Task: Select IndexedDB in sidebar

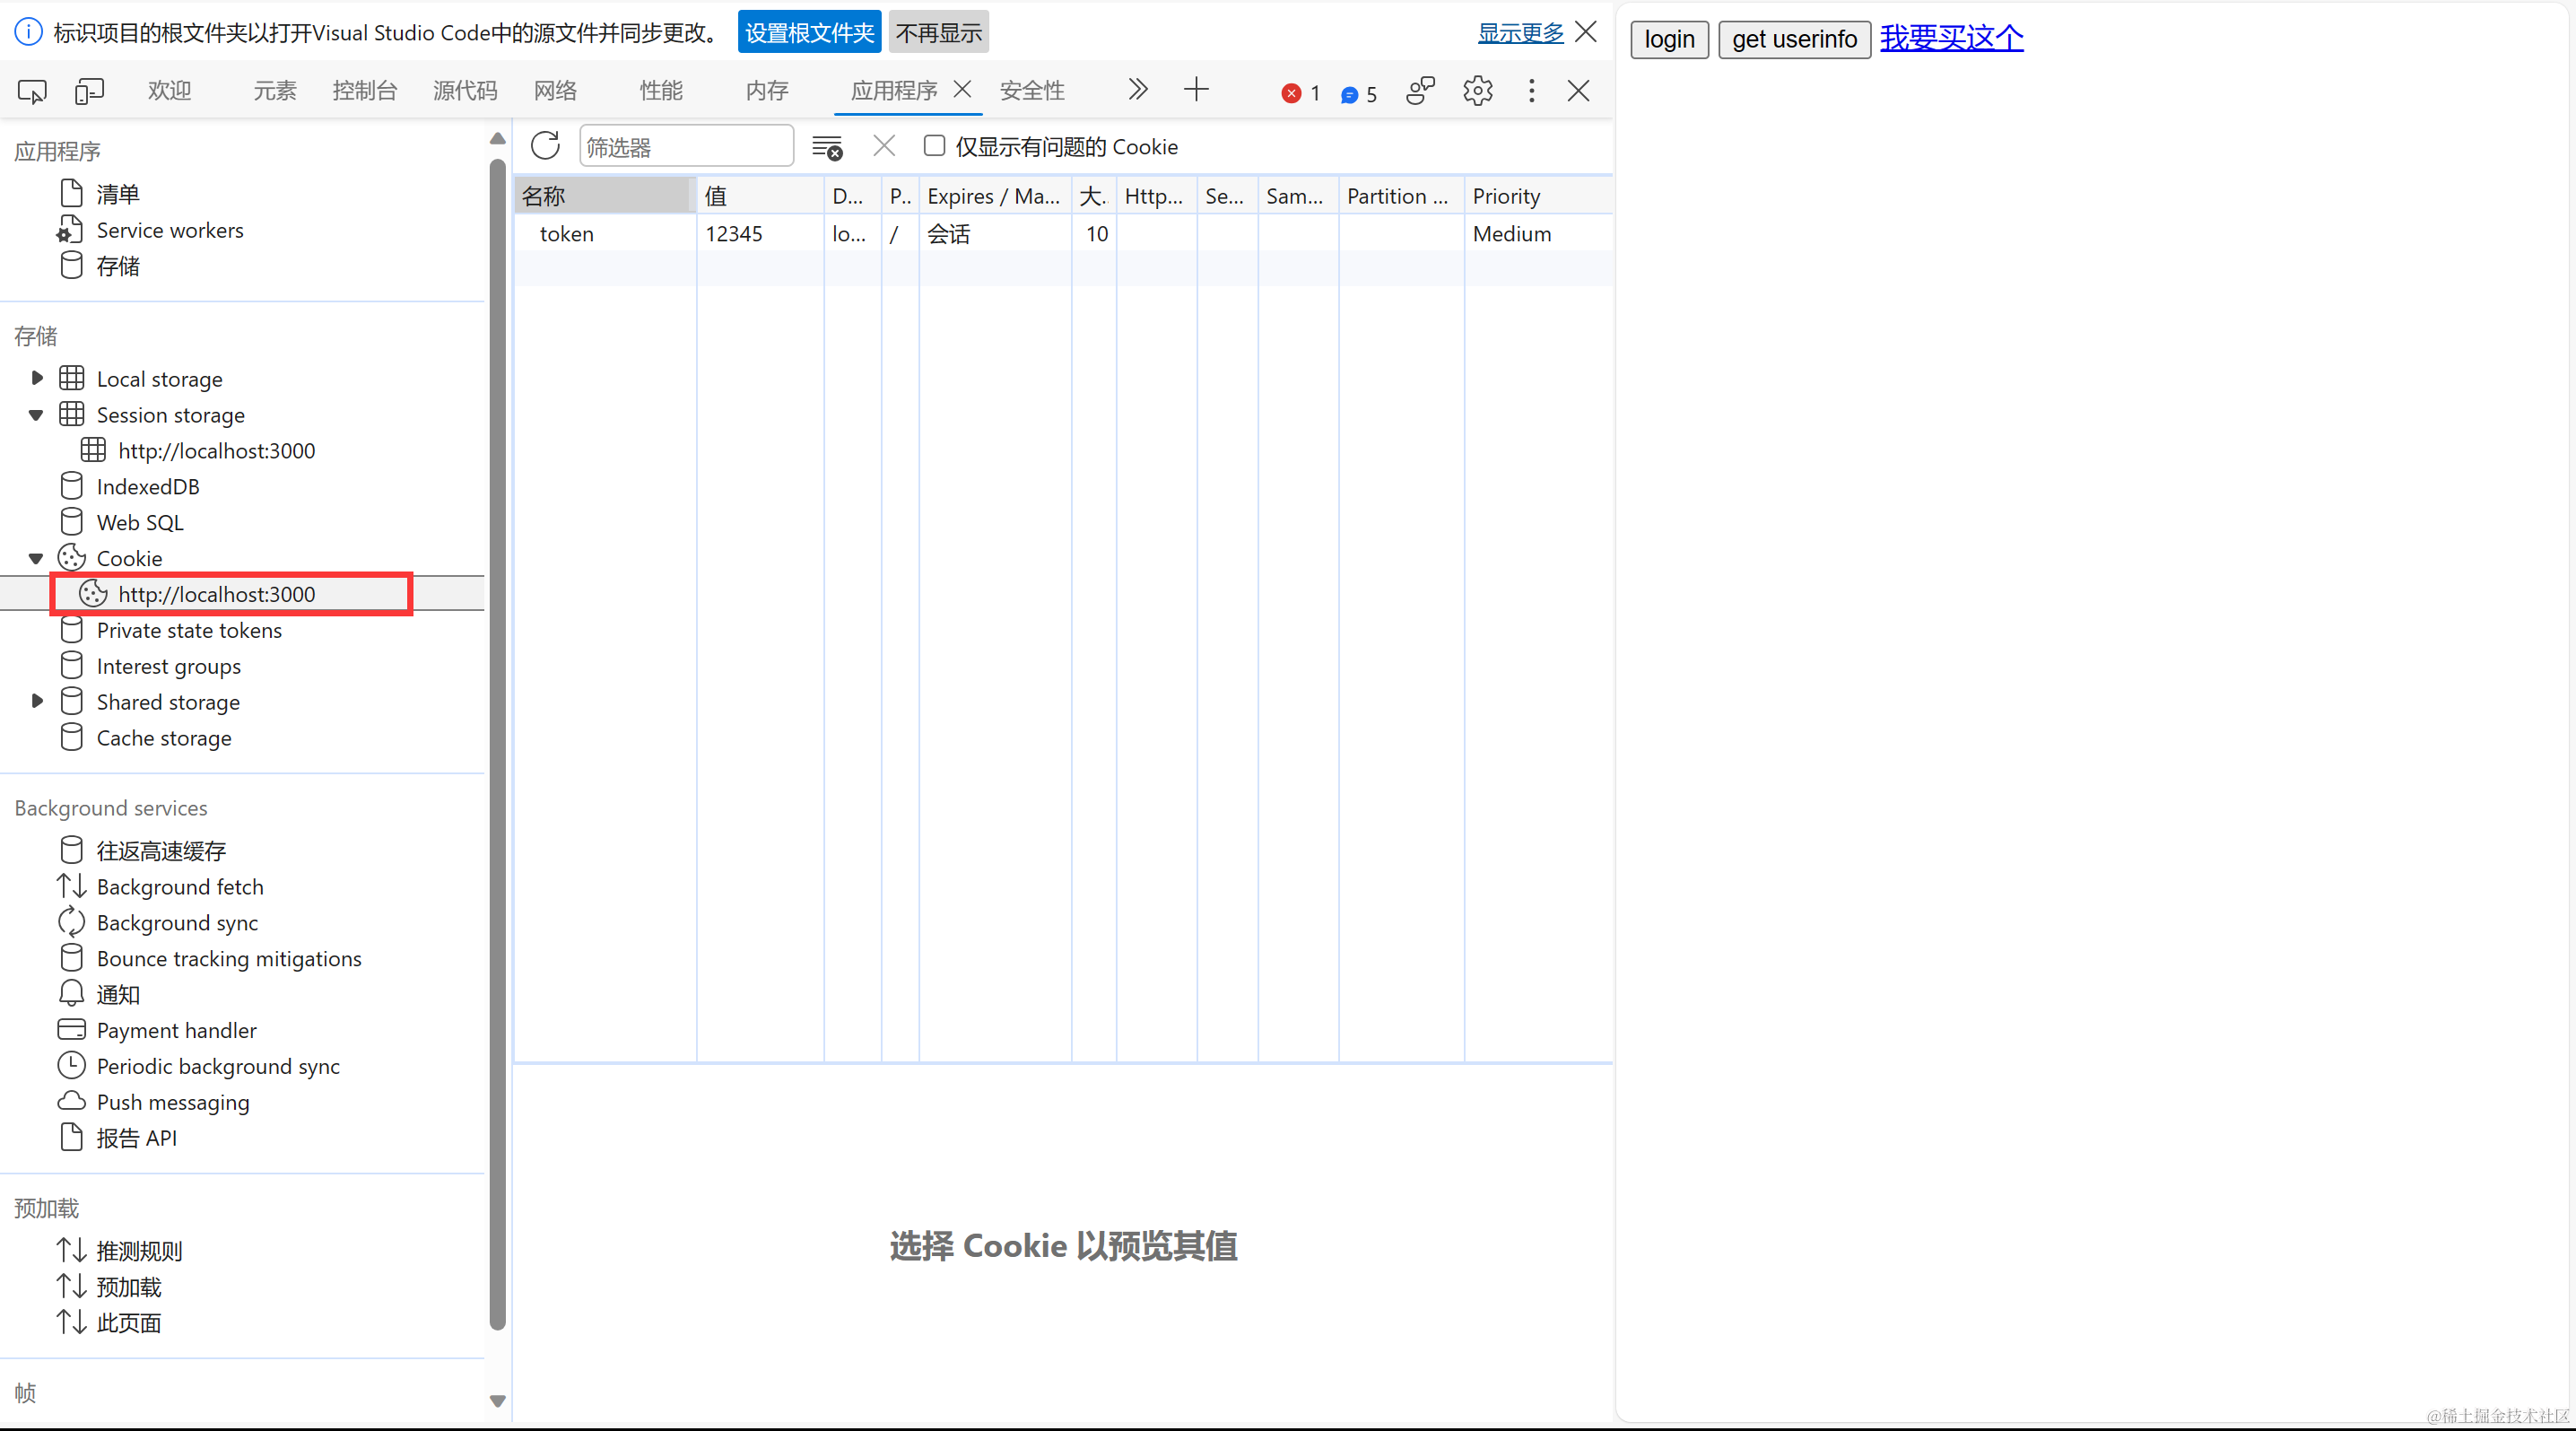Action: [148, 486]
